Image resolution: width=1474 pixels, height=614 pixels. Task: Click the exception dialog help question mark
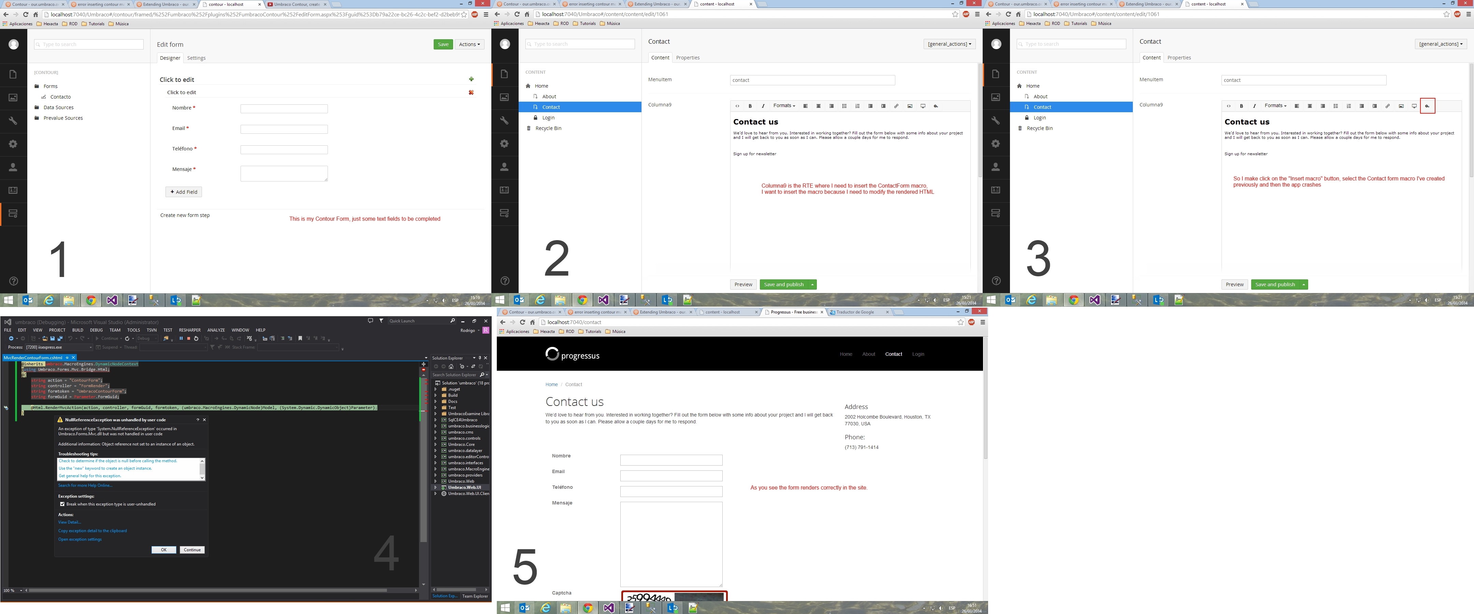click(x=198, y=420)
